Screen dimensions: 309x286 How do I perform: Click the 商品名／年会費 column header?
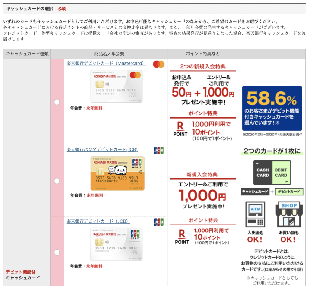click(x=109, y=54)
